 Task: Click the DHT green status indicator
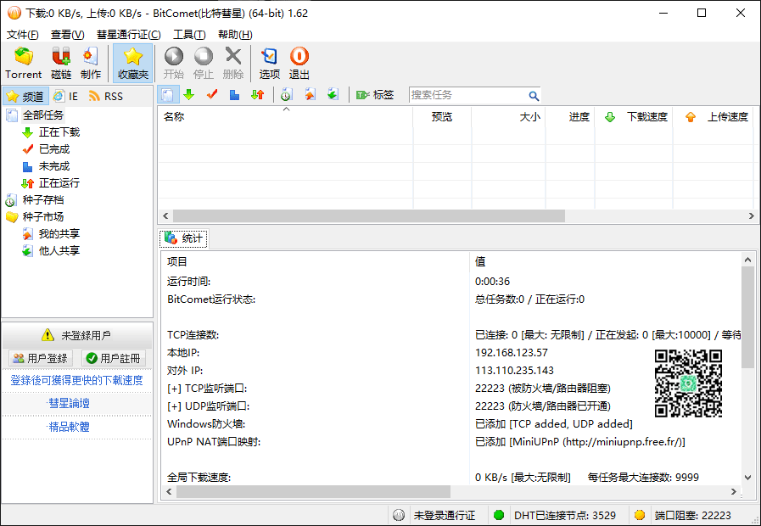499,515
